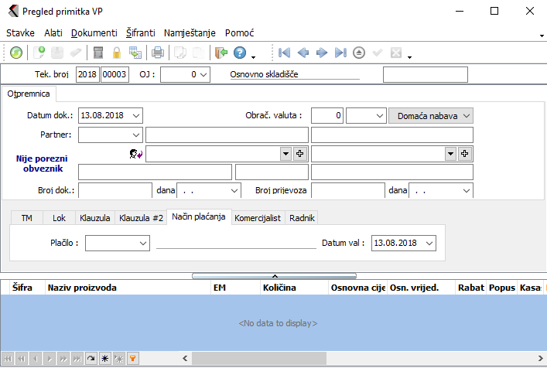Click the exit door icon in toolbar
This screenshot has height=368, width=547.
pos(221,53)
